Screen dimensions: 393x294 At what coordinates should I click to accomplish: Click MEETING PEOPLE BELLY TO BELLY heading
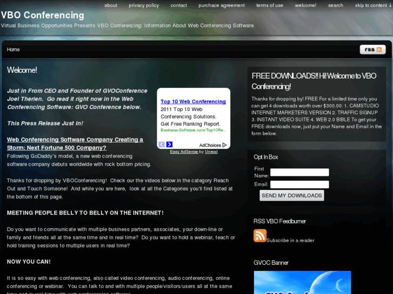pyautogui.click(x=85, y=213)
